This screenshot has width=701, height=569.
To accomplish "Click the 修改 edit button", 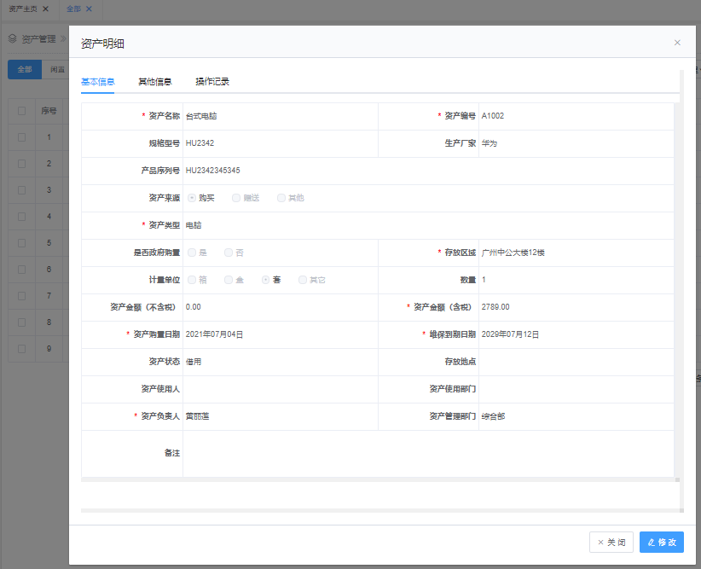I will tap(661, 543).
